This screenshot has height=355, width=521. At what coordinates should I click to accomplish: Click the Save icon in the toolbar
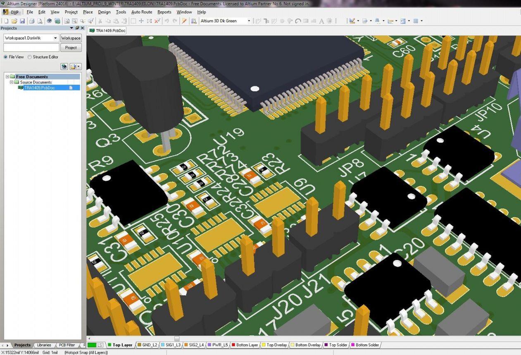click(x=22, y=21)
